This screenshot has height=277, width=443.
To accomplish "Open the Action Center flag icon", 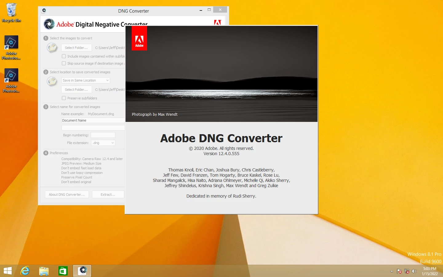I will pyautogui.click(x=399, y=271).
